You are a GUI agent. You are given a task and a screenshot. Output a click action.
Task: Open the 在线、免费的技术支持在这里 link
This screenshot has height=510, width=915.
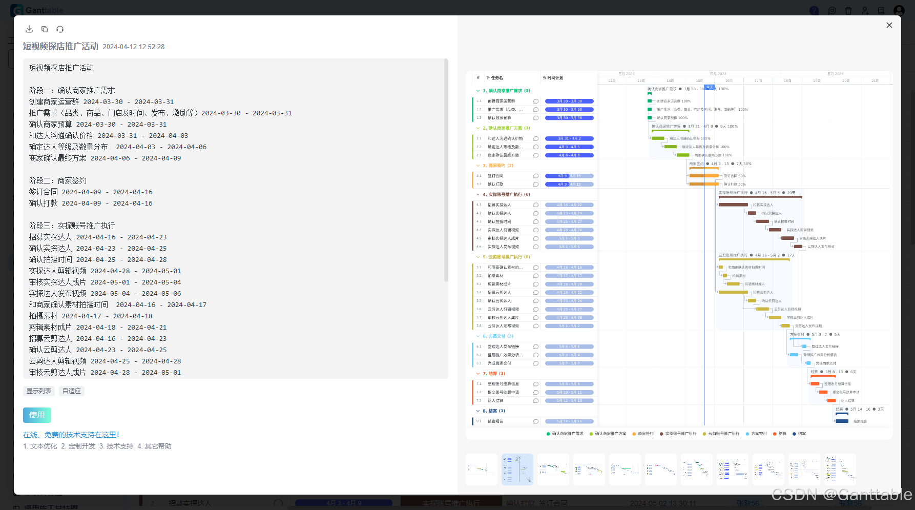pyautogui.click(x=71, y=435)
